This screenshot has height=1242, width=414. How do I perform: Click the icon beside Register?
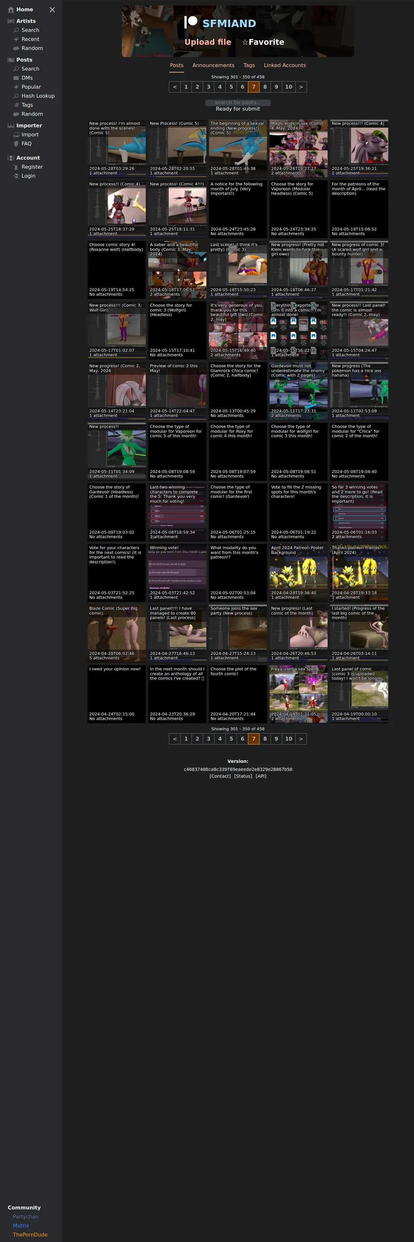click(16, 167)
